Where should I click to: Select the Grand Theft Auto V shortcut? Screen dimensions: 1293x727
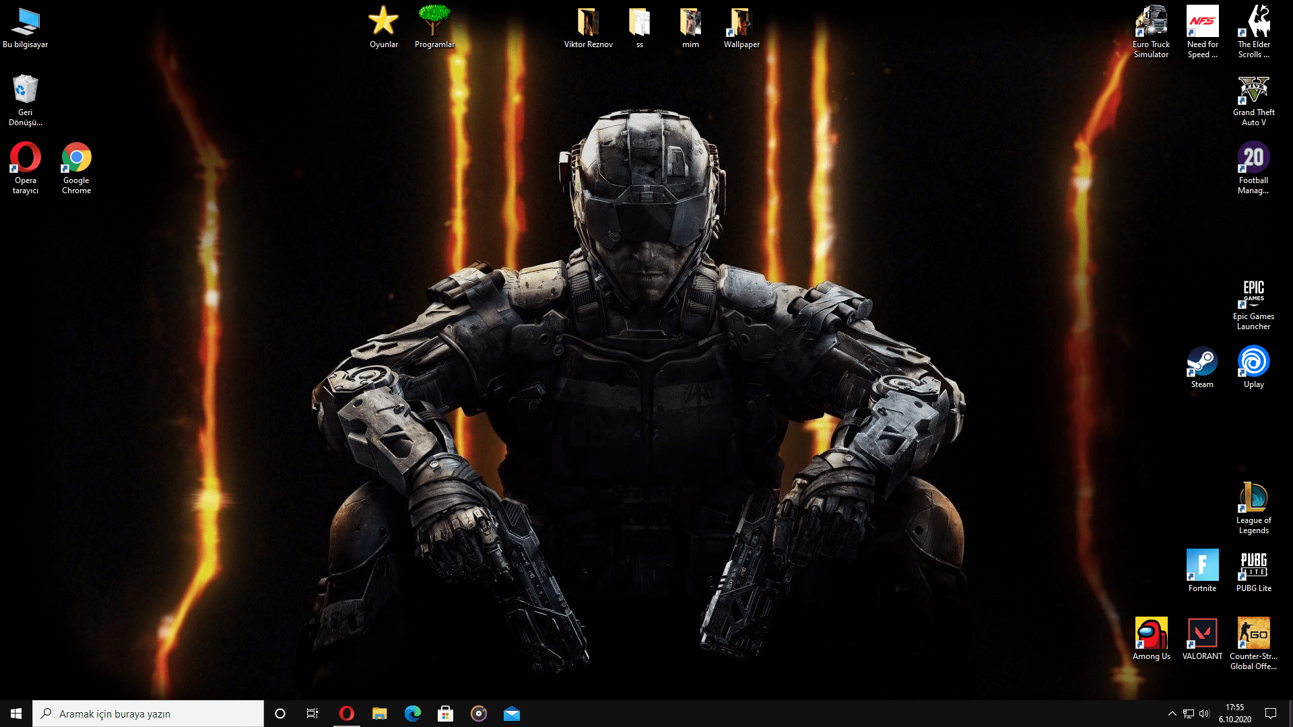coord(1253,91)
